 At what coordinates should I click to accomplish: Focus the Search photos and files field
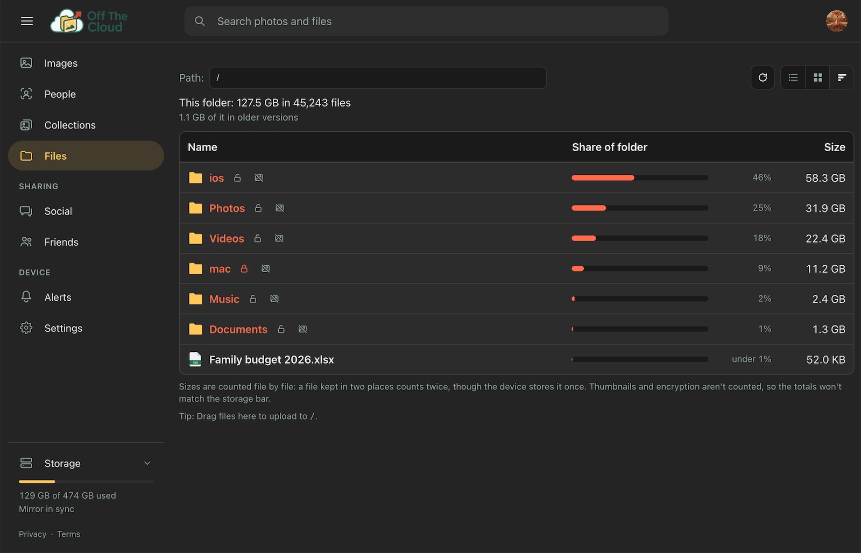[x=426, y=21]
